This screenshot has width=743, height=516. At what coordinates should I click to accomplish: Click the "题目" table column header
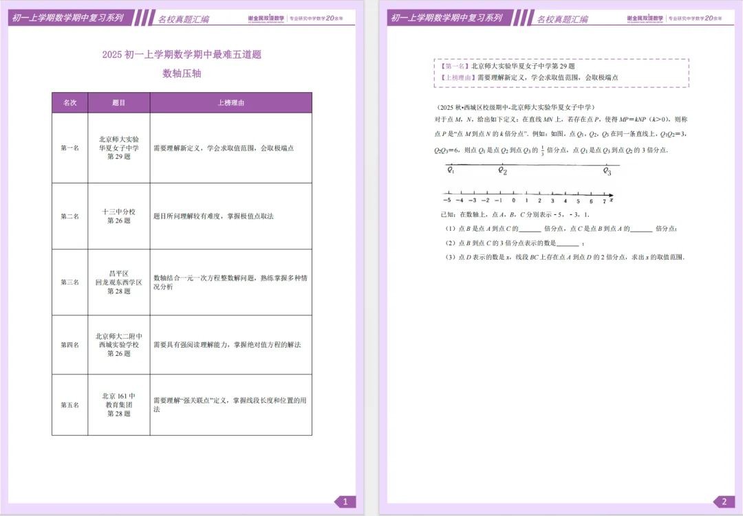point(118,103)
